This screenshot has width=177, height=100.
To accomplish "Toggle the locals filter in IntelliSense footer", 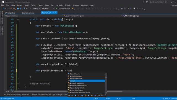I will tap(69, 96).
